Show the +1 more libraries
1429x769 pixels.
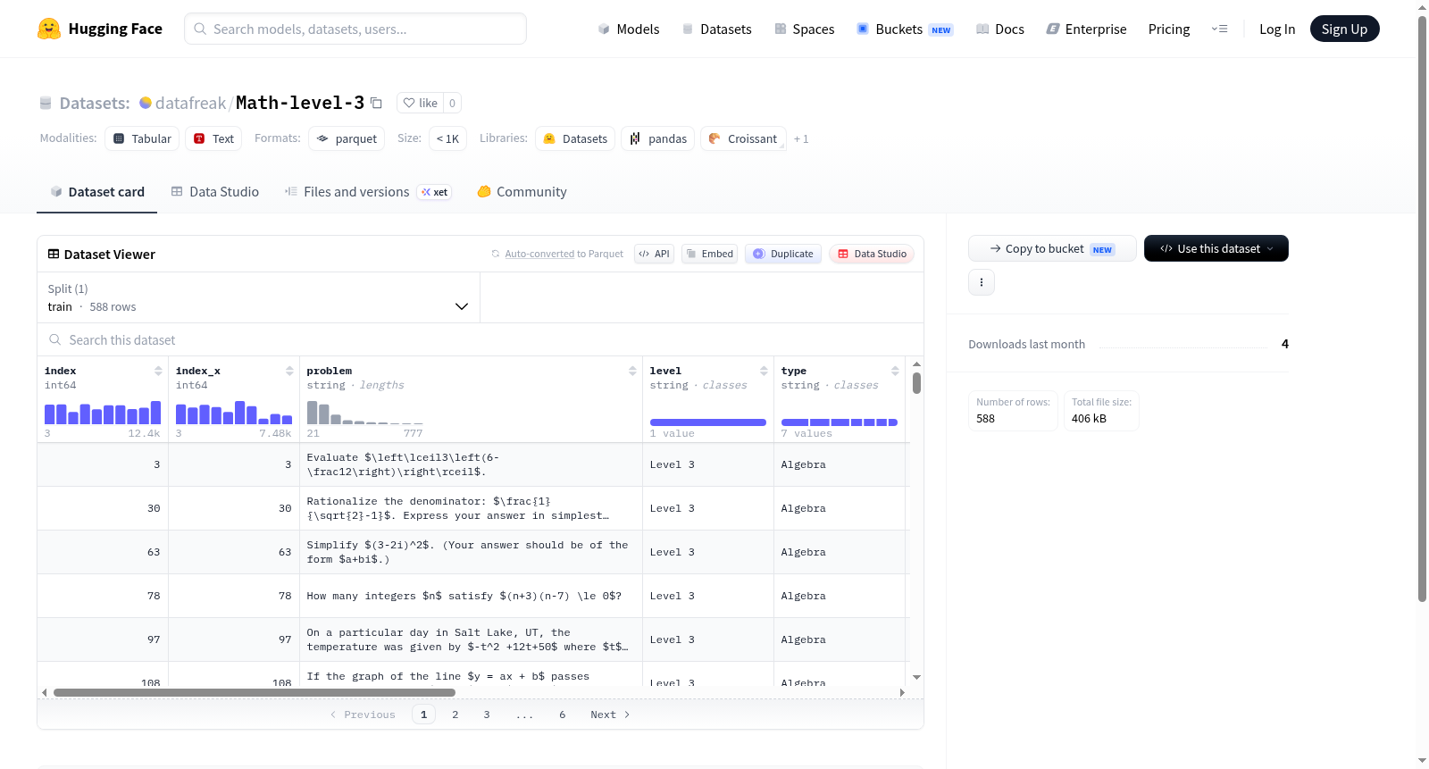[801, 138]
